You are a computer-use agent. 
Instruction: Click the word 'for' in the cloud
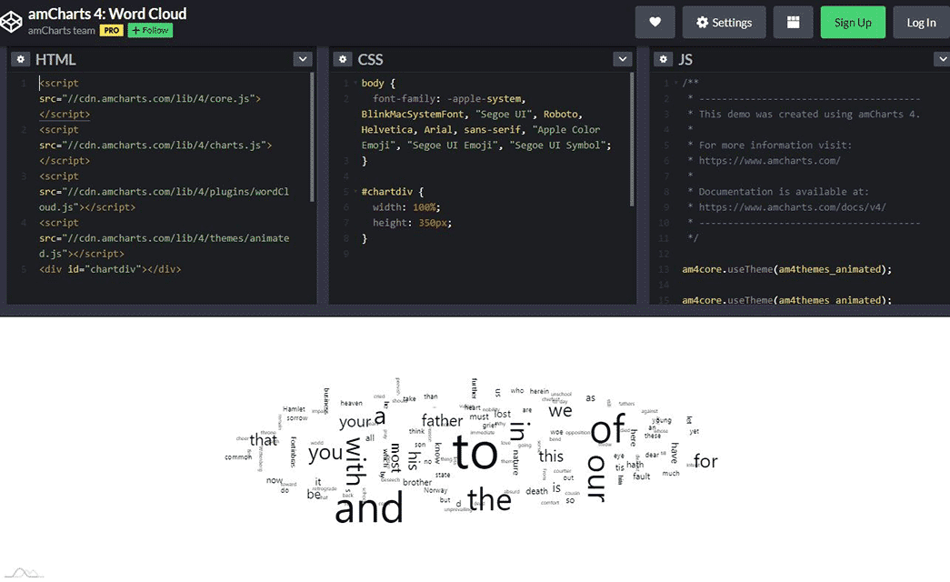point(705,461)
